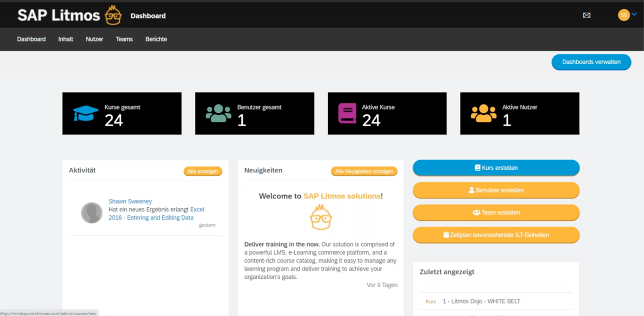Click the Aktive Kurse count 24
644x316 pixels.
click(371, 121)
